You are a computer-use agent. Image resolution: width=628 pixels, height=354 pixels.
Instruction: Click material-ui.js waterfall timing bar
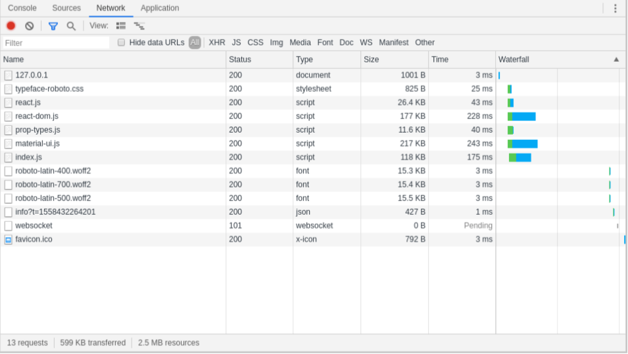(x=523, y=144)
